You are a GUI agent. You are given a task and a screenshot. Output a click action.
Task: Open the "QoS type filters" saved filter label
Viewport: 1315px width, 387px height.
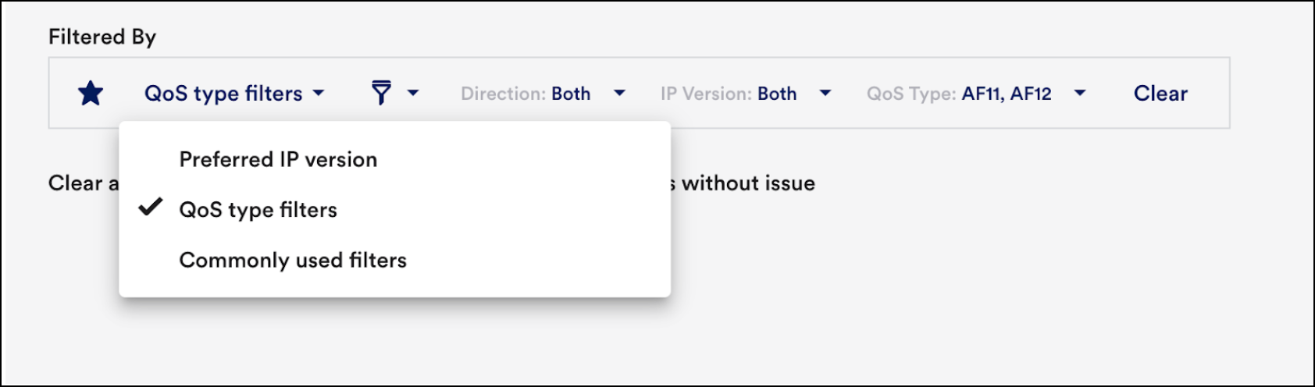click(223, 94)
